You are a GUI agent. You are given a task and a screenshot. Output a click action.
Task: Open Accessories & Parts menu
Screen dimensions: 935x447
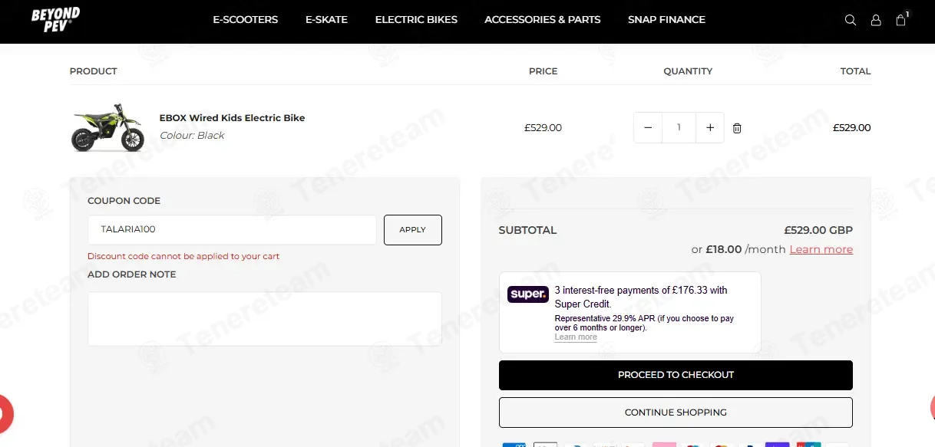(x=543, y=20)
